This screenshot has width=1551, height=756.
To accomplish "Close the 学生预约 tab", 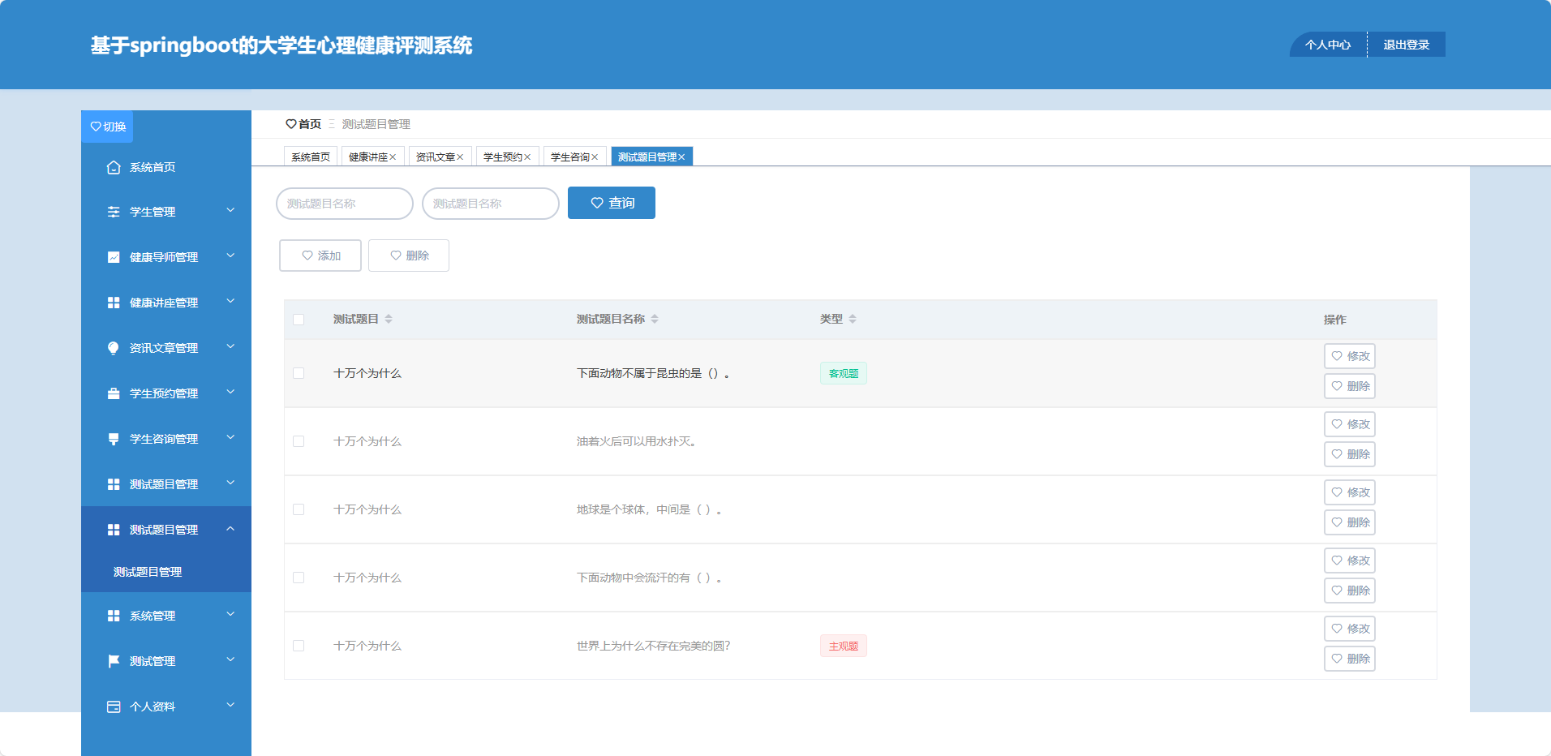I will click(527, 157).
